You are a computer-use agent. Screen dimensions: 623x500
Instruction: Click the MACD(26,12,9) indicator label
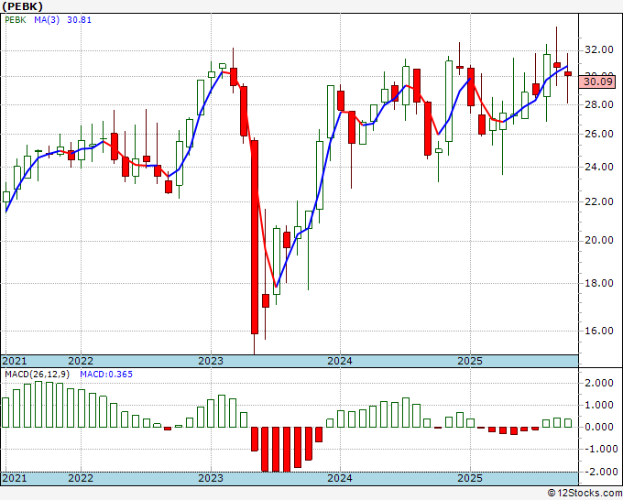coord(37,375)
